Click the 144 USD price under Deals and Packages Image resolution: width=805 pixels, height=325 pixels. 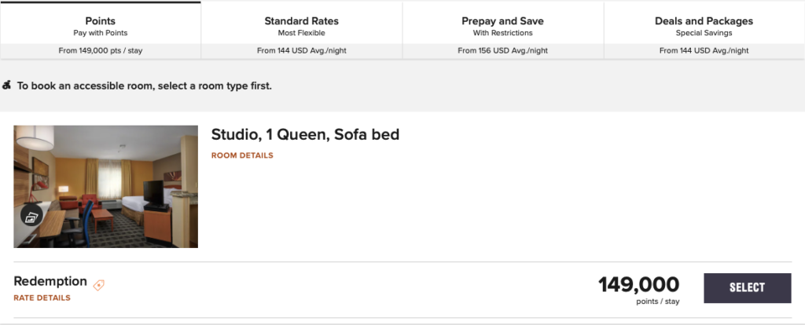704,51
